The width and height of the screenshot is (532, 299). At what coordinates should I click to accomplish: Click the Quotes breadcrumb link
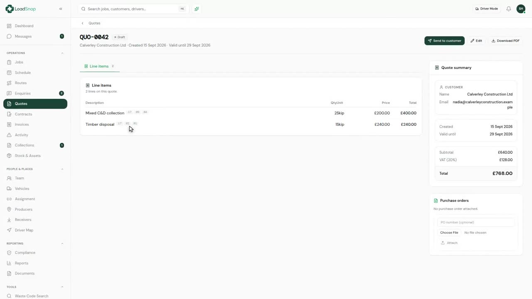click(x=94, y=23)
